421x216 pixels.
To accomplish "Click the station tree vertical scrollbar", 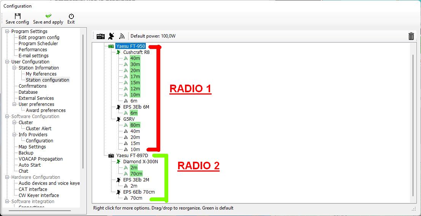I will (x=413, y=125).
